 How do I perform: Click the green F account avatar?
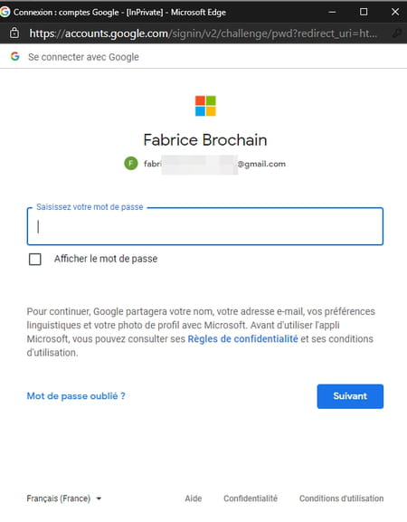pyautogui.click(x=131, y=164)
